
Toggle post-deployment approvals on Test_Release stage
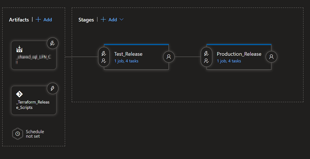[x=169, y=57]
